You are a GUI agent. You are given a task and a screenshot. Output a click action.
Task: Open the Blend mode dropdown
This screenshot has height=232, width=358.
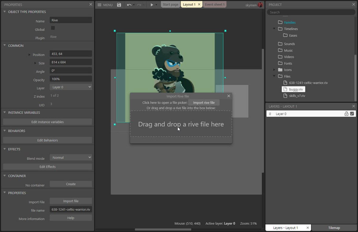pyautogui.click(x=71, y=158)
